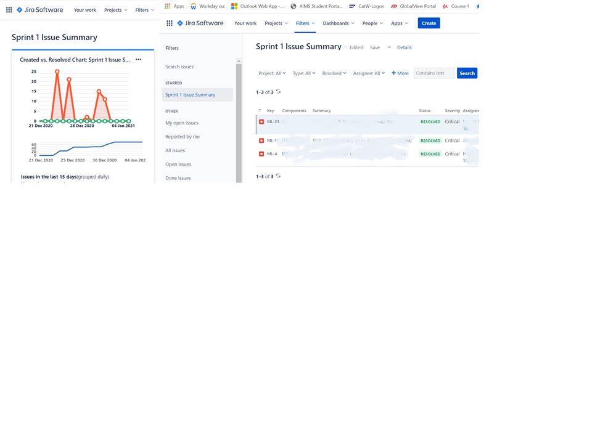Click the blue Search button
Screen dimensions: 616x435
[x=467, y=73]
